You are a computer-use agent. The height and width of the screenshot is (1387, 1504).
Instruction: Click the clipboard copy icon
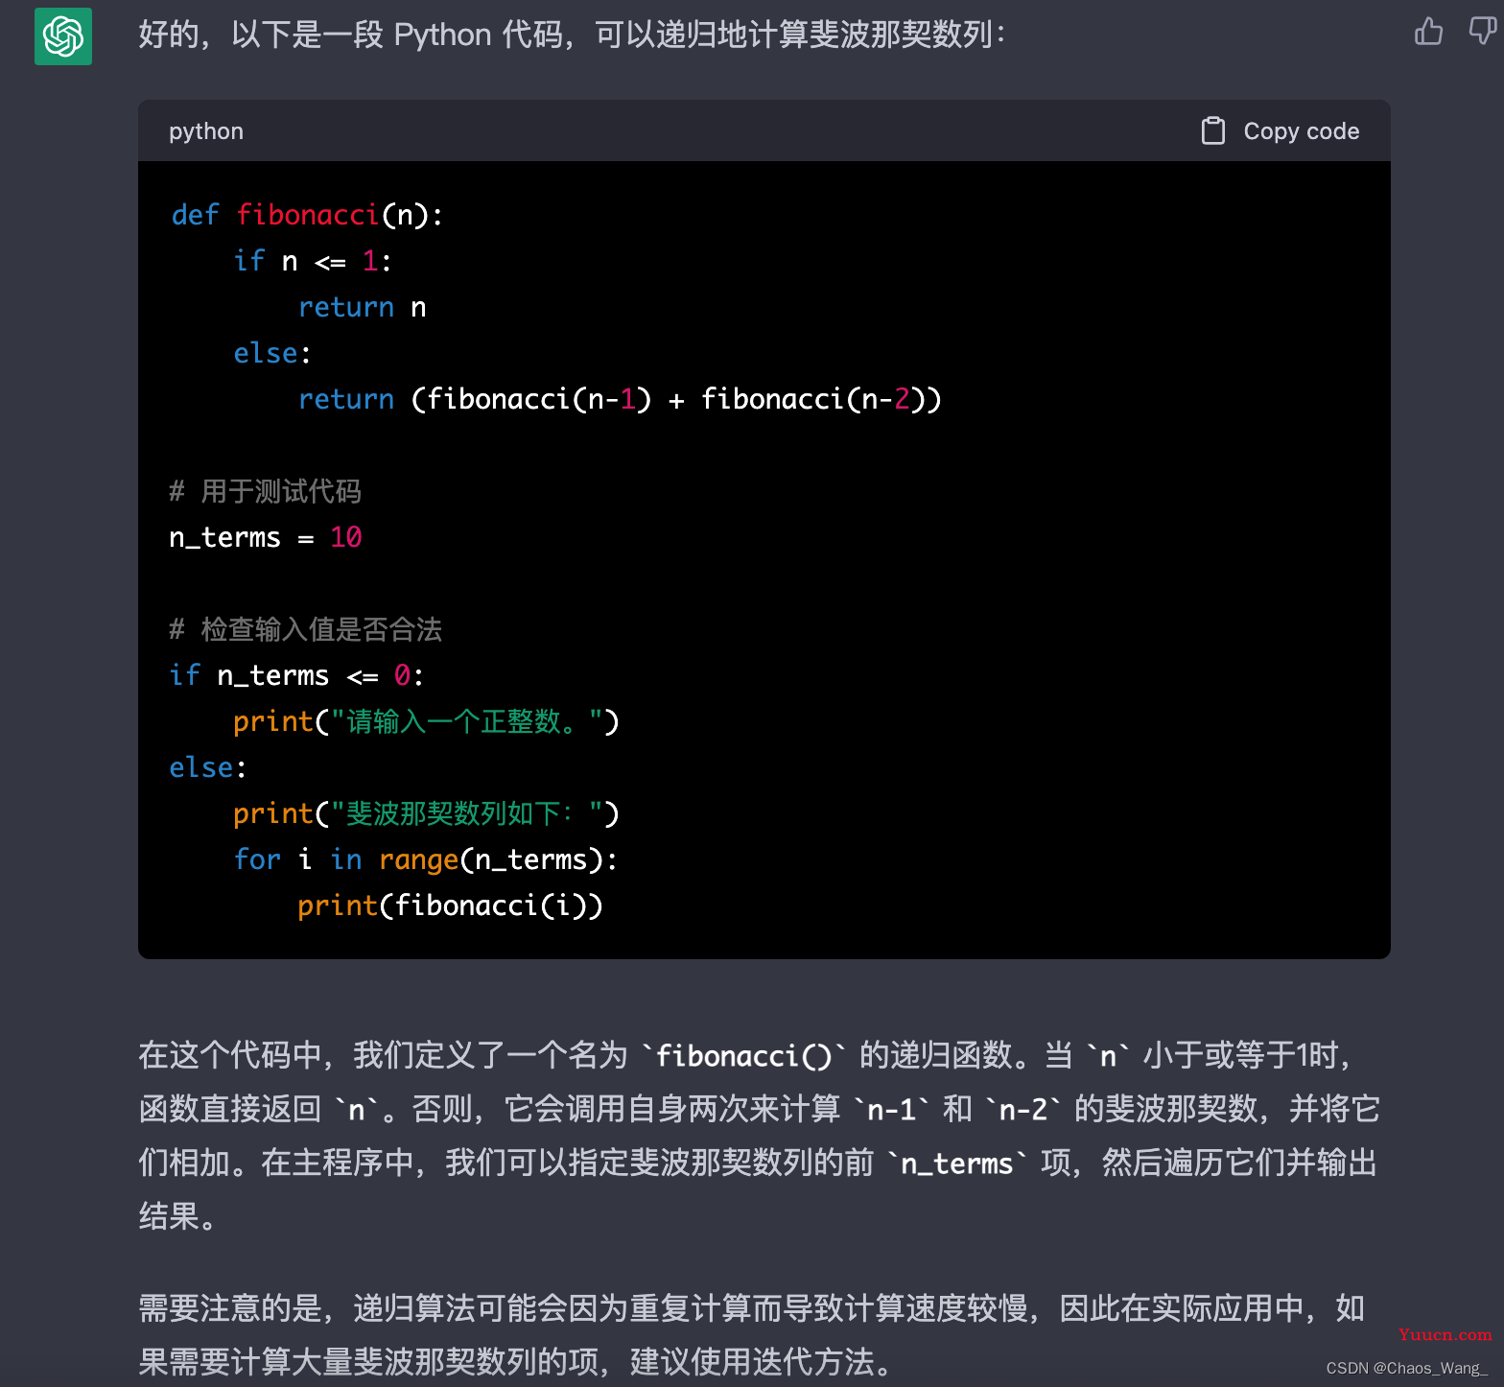pyautogui.click(x=1212, y=130)
